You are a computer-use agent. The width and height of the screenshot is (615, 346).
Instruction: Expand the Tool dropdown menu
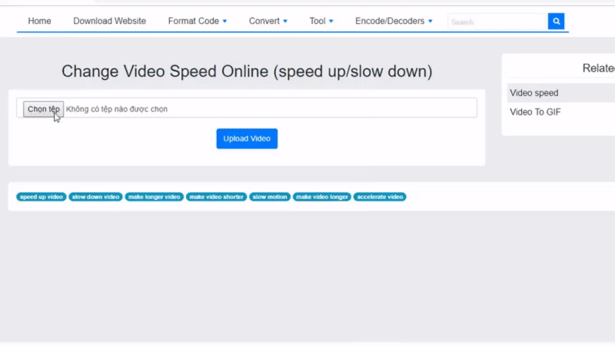click(x=321, y=22)
